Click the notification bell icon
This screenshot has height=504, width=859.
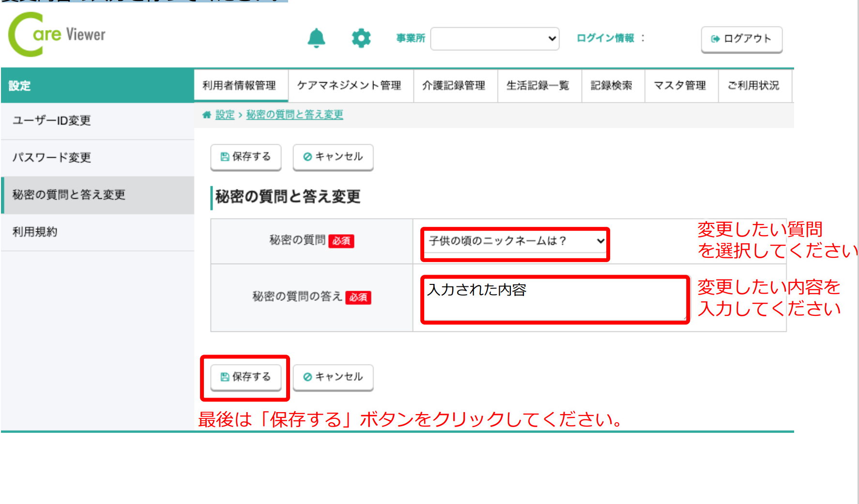pyautogui.click(x=316, y=38)
